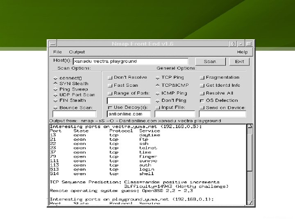Click the output scrollbar down arrow
Screen dimensions: 295x221
coord(250,203)
